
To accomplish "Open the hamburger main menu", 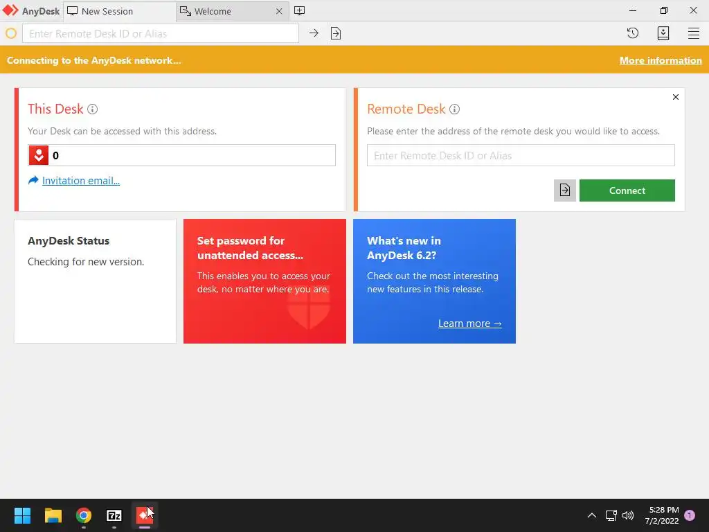I will tap(694, 33).
